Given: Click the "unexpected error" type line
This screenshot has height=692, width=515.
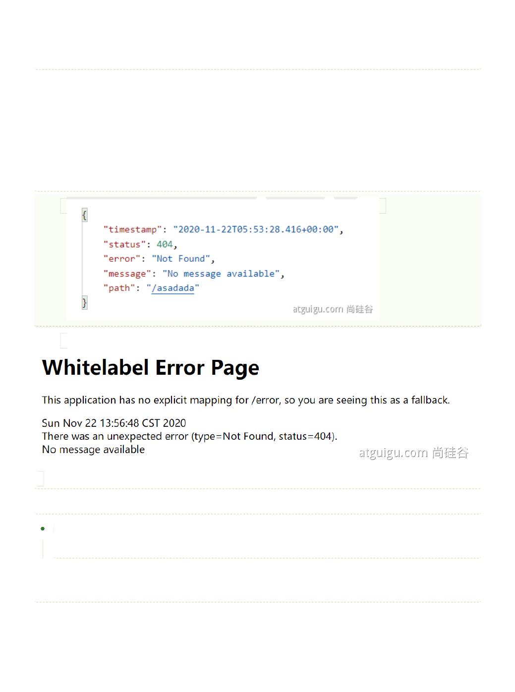Looking at the screenshot, I should coord(189,436).
